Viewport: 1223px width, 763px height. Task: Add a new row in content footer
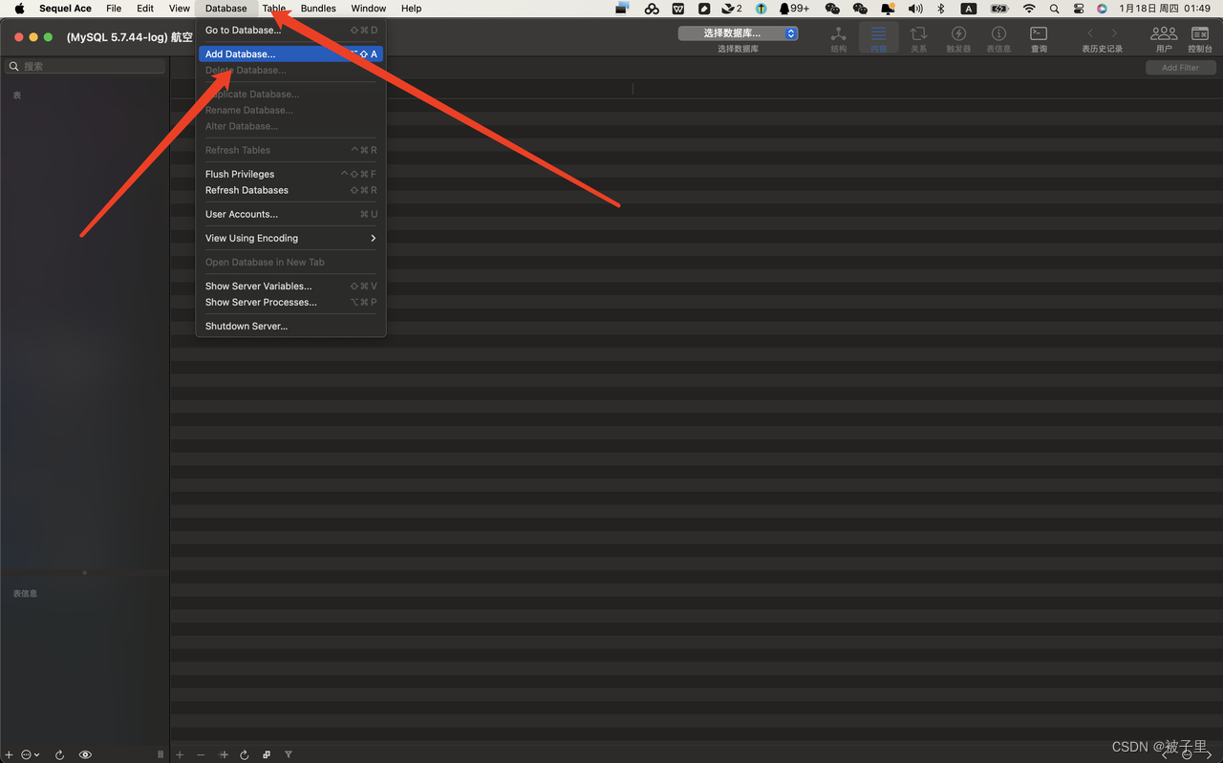click(179, 754)
